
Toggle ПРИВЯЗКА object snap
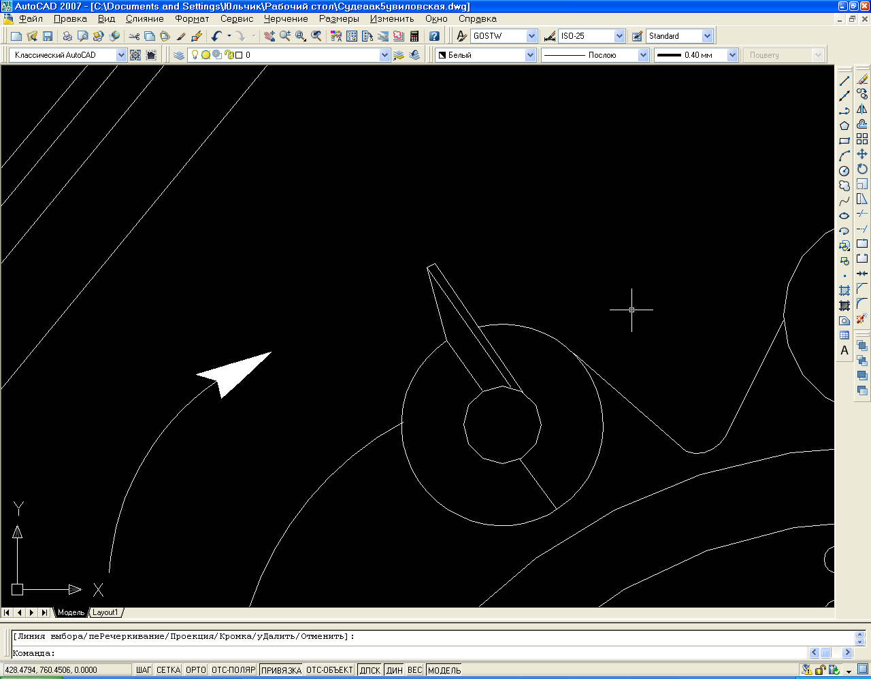click(281, 670)
